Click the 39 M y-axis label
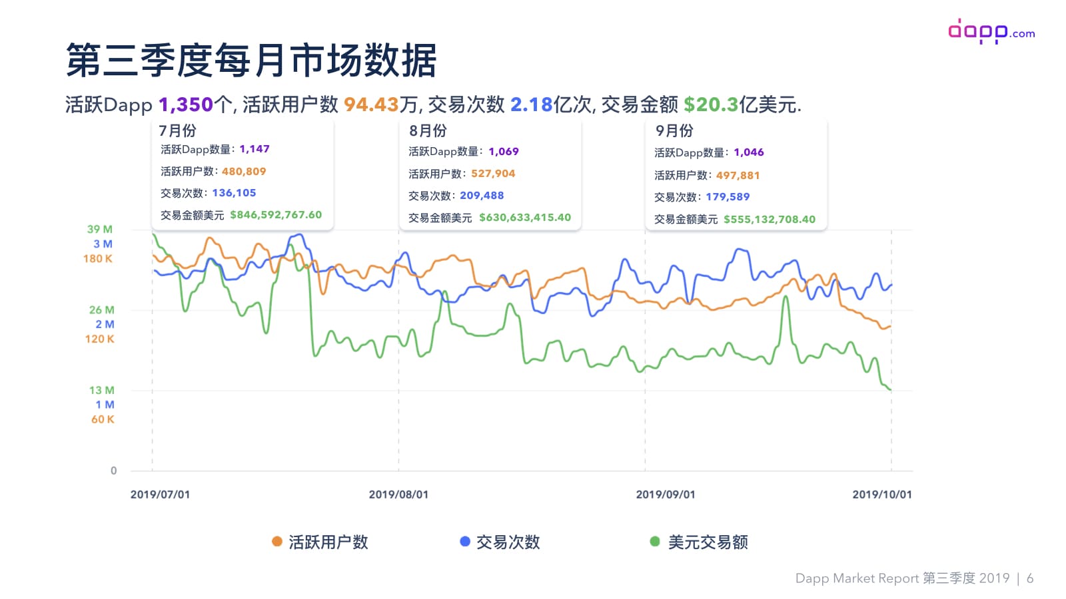The image size is (1066, 599). [100, 229]
